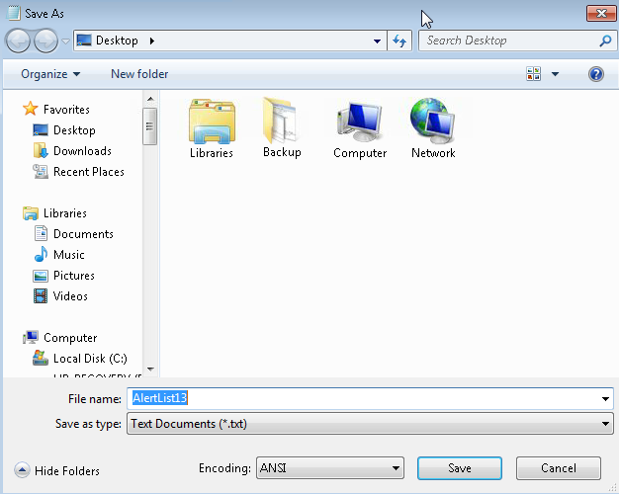Click the Hide Folders arrow icon
The width and height of the screenshot is (619, 494).
click(22, 470)
